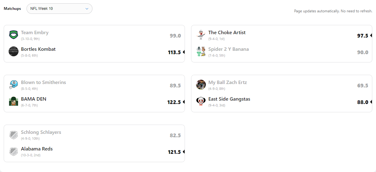This screenshot has height=172, width=376.
Task: Click BAMA DEN's green mascot avatar
Action: [x=14, y=101]
